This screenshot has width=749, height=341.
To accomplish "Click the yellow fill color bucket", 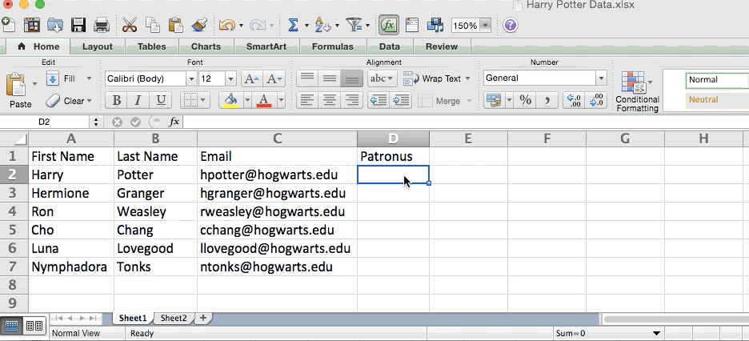I will pos(230,100).
